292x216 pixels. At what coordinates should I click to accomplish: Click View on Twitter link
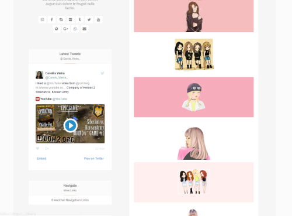coord(93,159)
